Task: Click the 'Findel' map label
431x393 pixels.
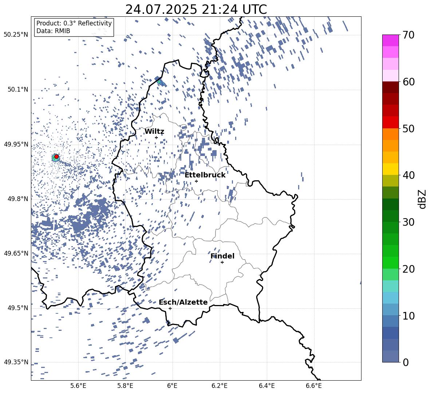Action: coord(222,256)
